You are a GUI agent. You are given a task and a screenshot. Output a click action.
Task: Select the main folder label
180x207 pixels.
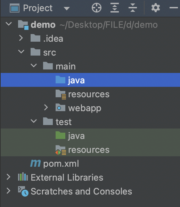pos(66,66)
